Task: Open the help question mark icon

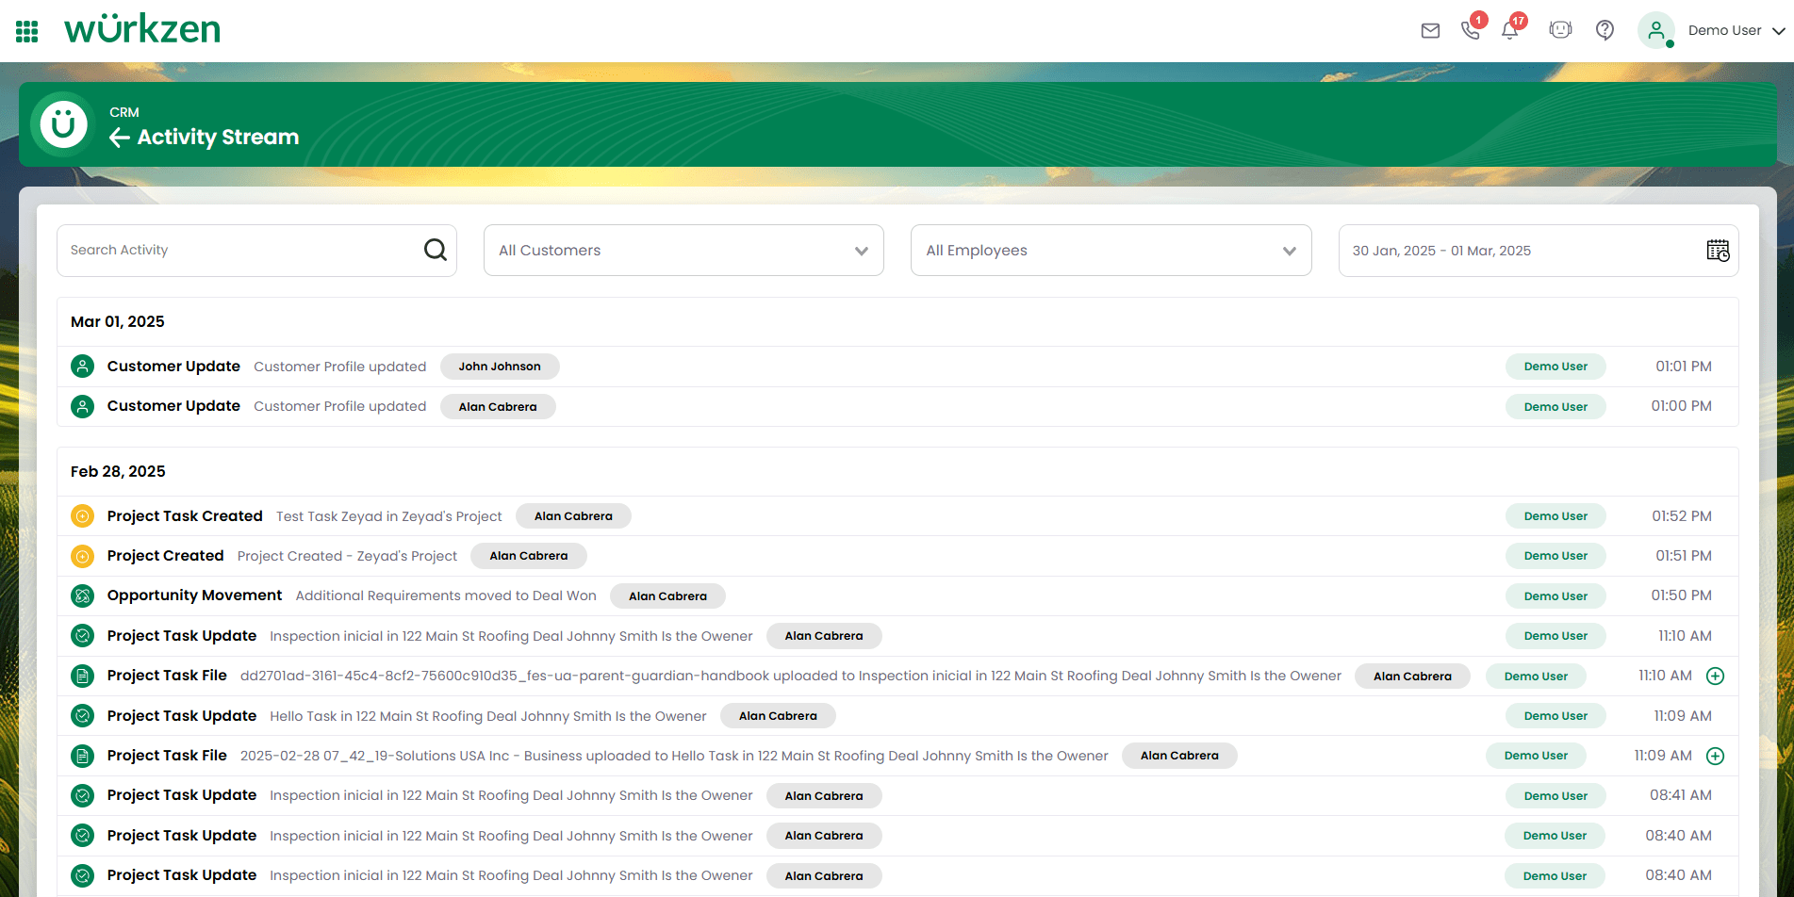Action: 1605,30
